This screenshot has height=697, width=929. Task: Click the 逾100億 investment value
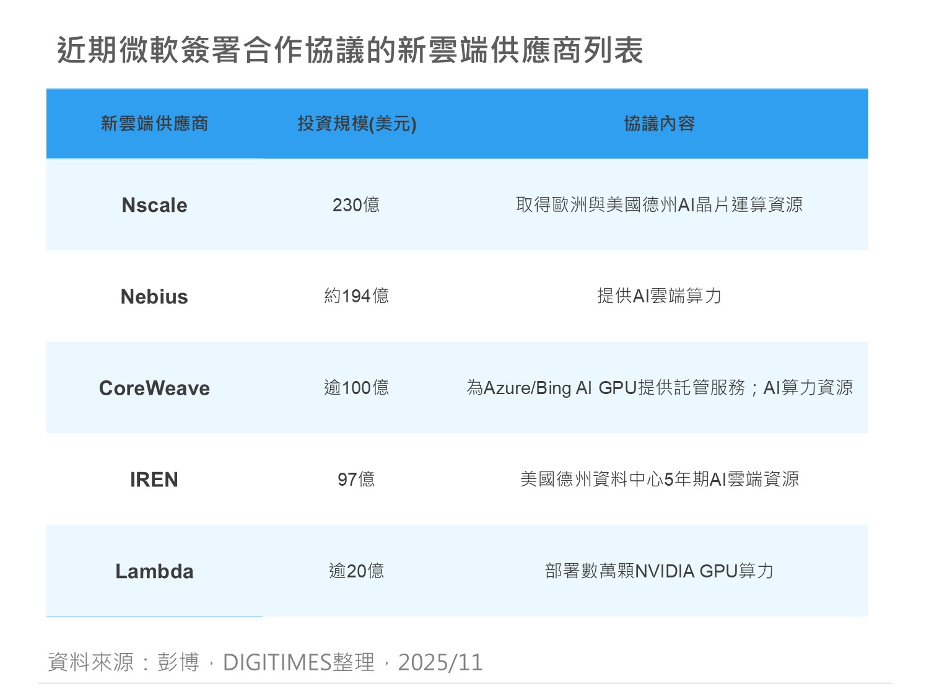click(x=356, y=388)
